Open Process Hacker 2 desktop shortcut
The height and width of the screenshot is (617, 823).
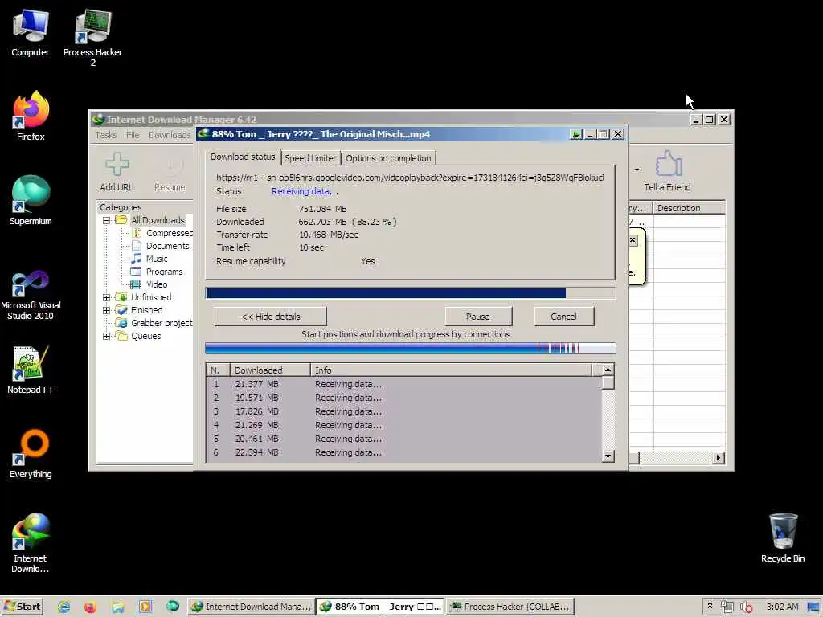click(92, 38)
